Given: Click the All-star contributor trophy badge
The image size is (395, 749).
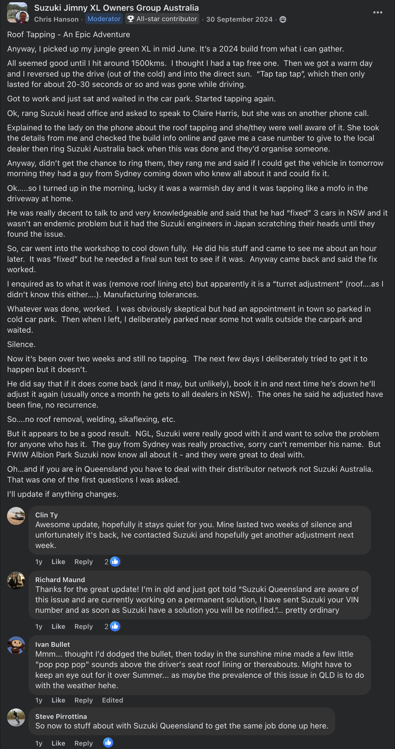Looking at the screenshot, I should (163, 19).
